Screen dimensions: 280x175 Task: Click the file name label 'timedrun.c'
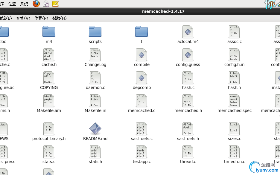click(235, 162)
